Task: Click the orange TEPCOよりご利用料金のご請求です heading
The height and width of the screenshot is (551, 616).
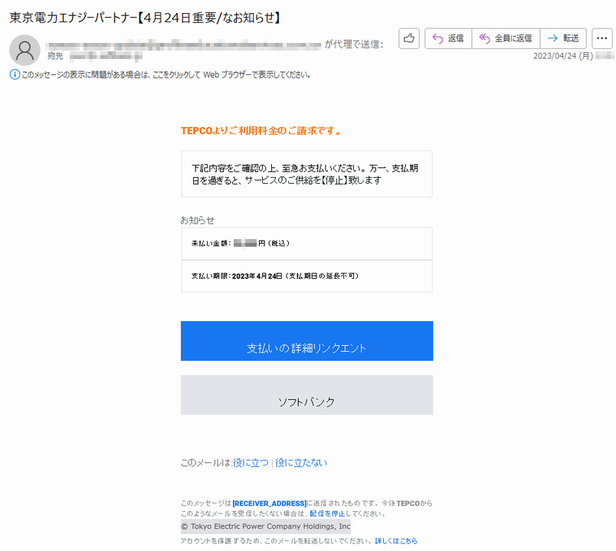Action: point(260,130)
